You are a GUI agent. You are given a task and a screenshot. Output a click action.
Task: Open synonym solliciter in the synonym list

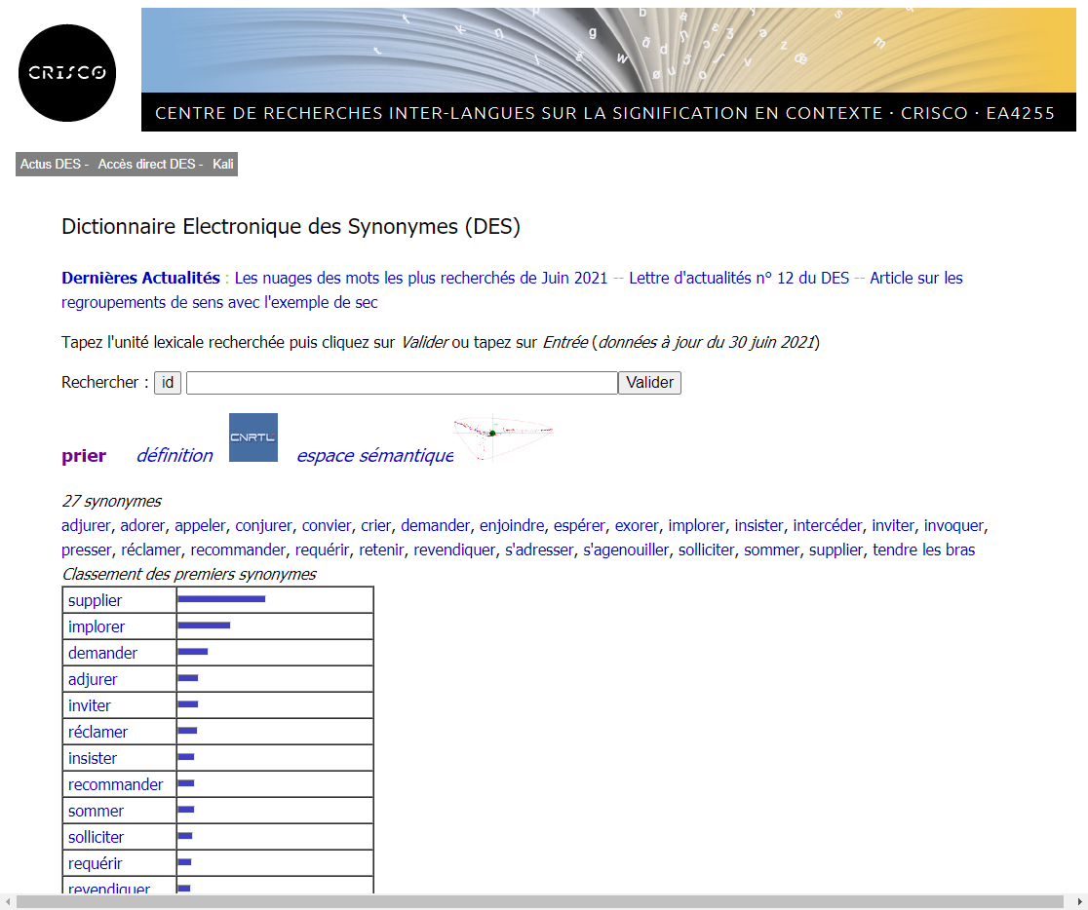point(707,550)
